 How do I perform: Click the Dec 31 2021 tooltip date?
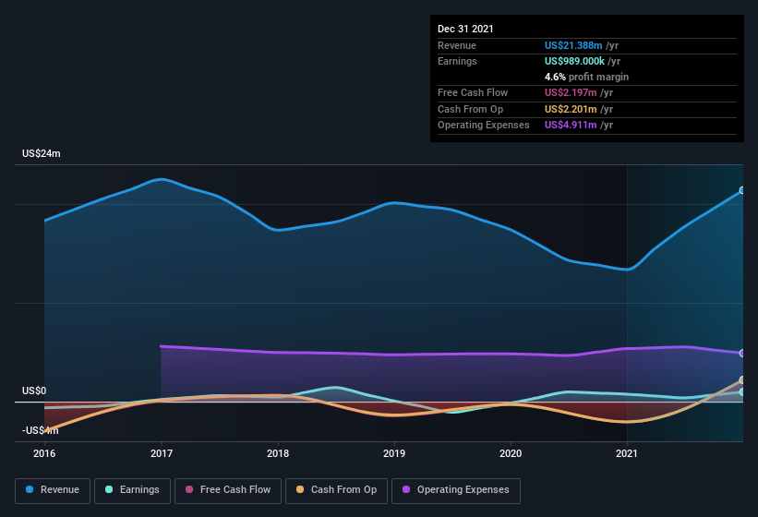[x=465, y=29]
